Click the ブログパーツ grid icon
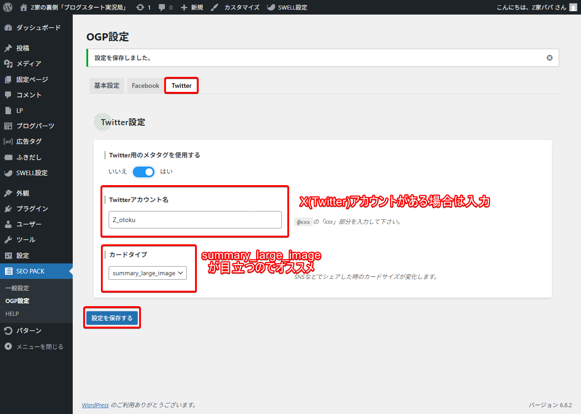 click(8, 126)
